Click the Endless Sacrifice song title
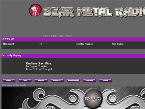 [x=39, y=63]
